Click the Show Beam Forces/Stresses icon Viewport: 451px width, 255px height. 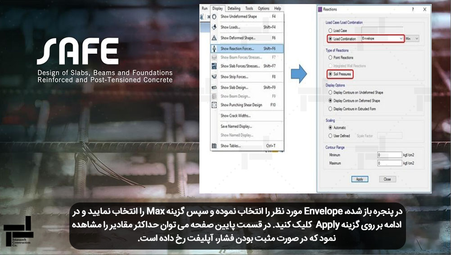coord(214,57)
